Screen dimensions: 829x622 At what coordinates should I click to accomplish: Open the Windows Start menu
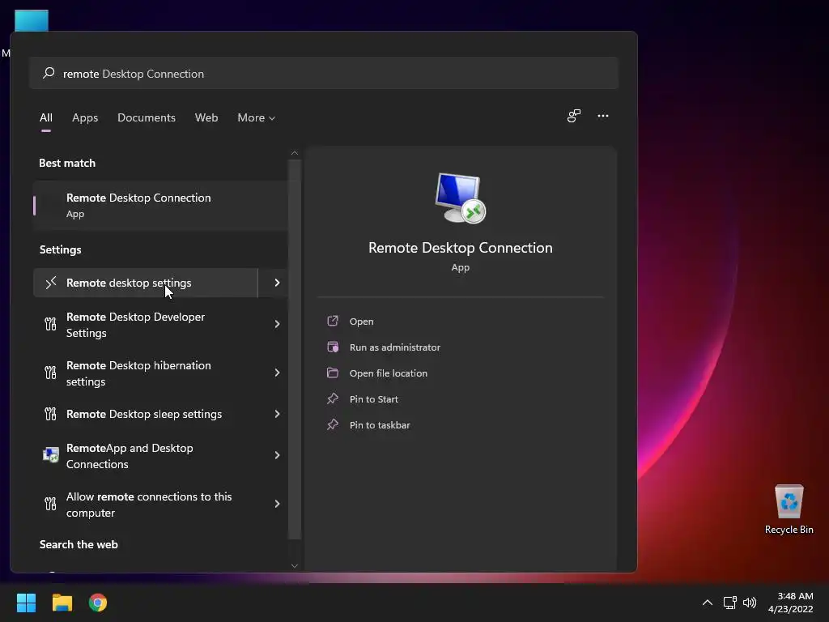[26, 603]
